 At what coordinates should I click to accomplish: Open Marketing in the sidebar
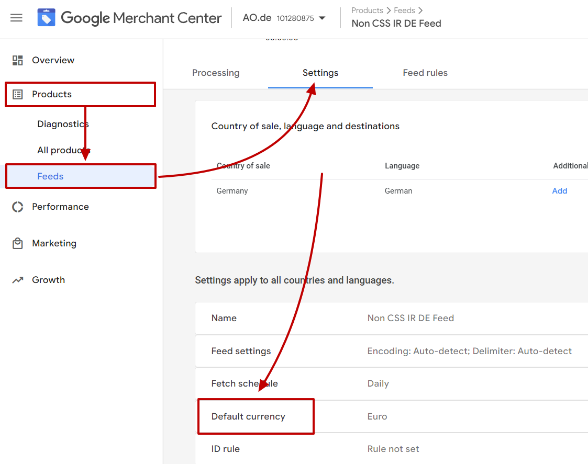(54, 244)
